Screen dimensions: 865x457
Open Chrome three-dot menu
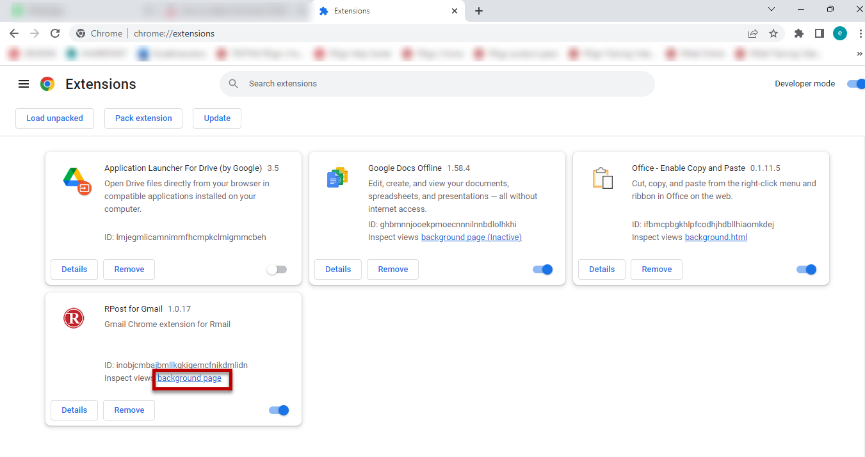860,33
